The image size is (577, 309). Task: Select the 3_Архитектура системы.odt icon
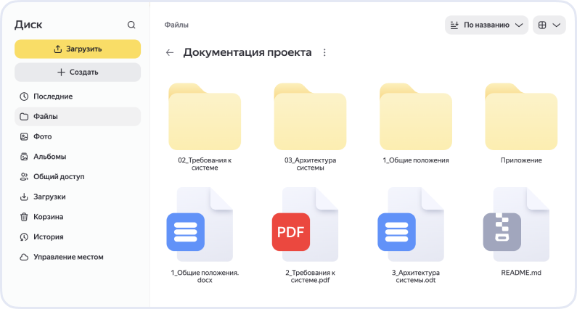(411, 224)
